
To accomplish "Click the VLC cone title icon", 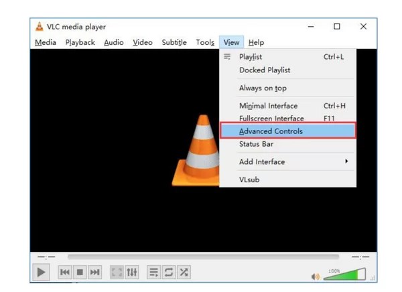I will [40, 27].
